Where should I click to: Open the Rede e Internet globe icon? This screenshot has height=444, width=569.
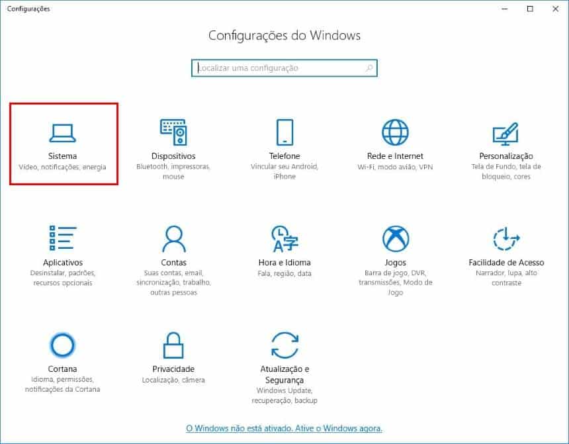(395, 132)
